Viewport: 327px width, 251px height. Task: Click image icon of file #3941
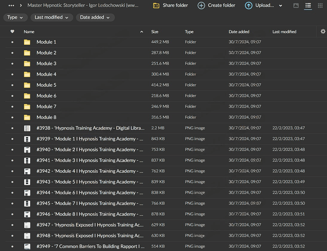tap(27, 160)
